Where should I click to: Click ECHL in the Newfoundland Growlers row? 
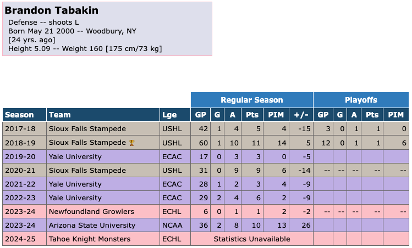pos(172,211)
